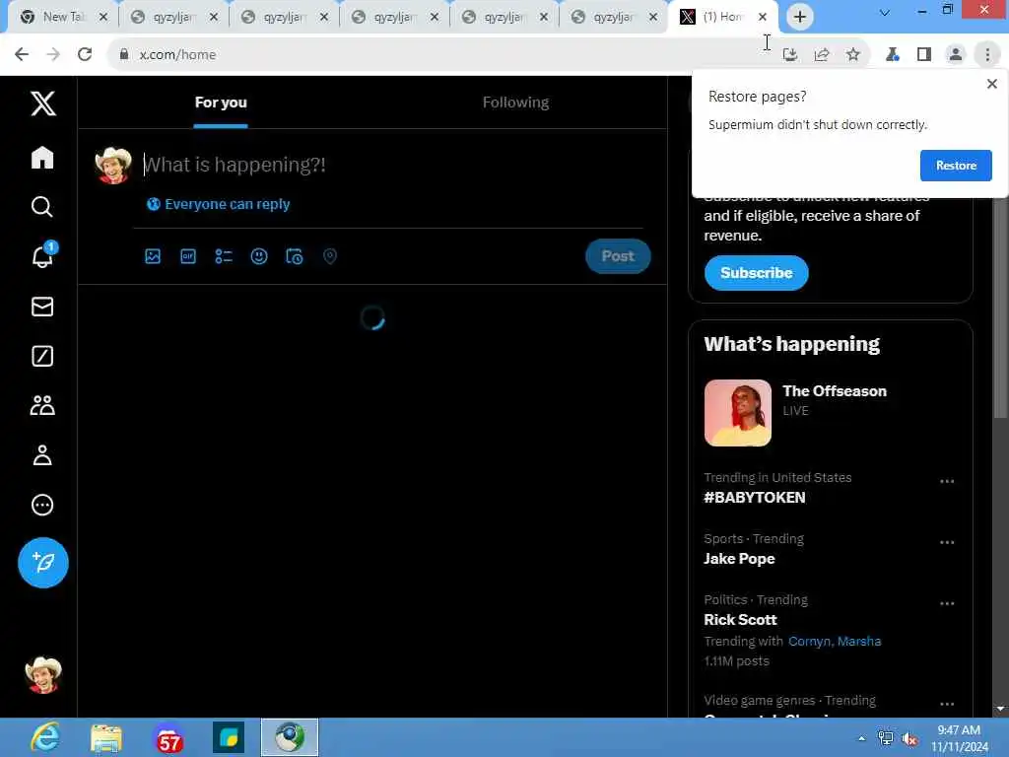This screenshot has height=757, width=1009.
Task: Reload the page
Action: point(85,55)
